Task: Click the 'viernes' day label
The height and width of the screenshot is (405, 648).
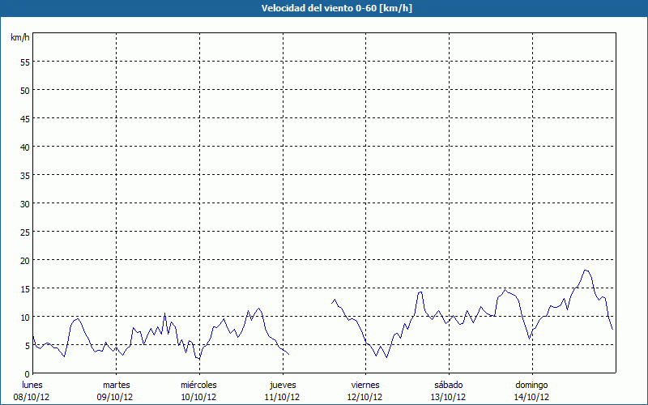Action: click(x=365, y=385)
